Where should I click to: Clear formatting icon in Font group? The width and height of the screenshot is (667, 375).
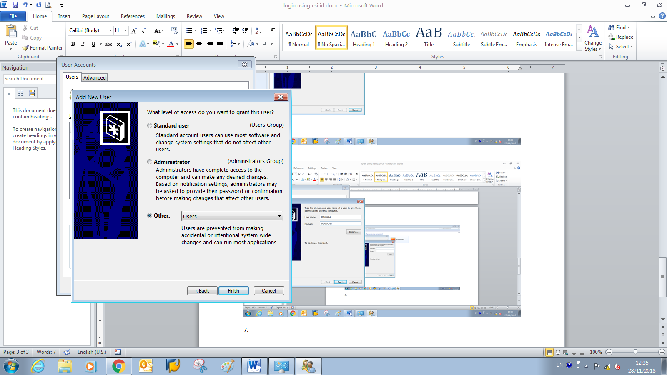[x=175, y=31]
